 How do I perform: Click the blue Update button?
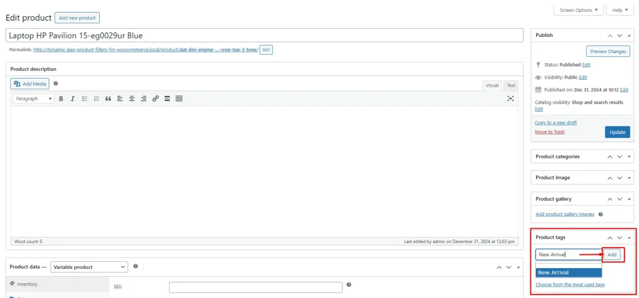point(617,132)
